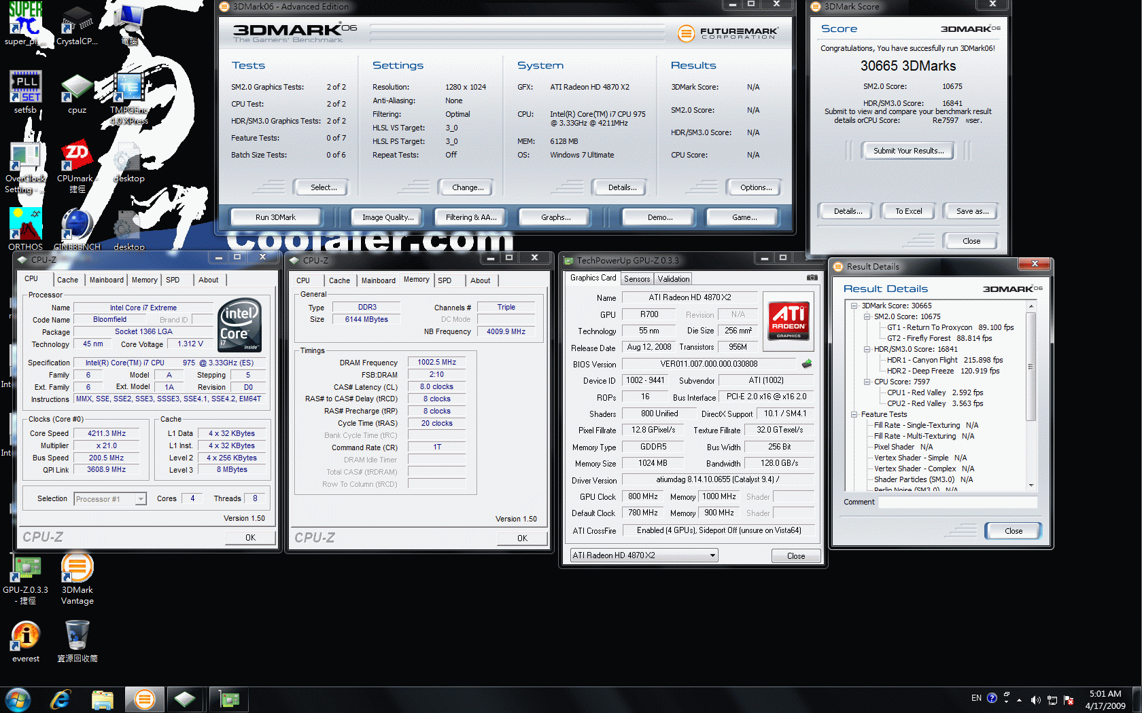This screenshot has height=713, width=1142.
Task: Click Filtering & AA... button
Action: [471, 217]
